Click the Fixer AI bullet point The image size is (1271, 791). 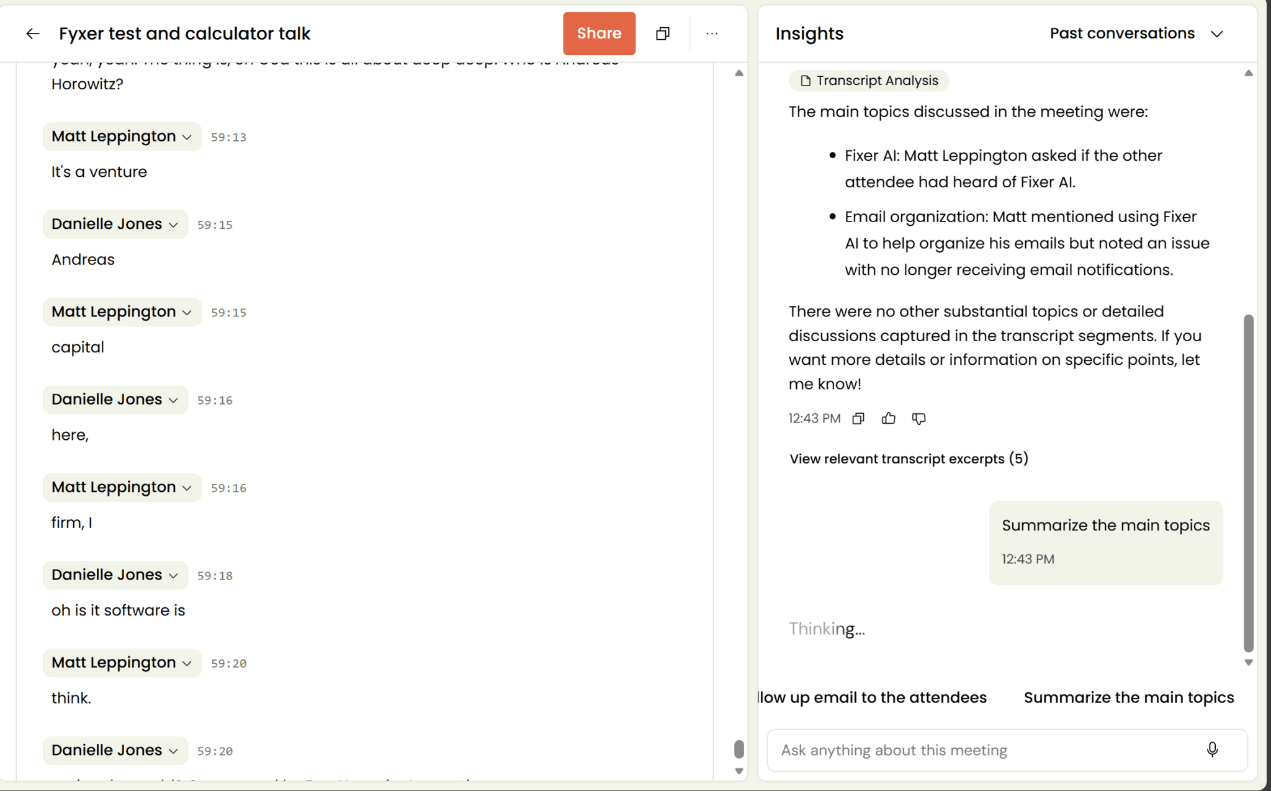point(1004,169)
